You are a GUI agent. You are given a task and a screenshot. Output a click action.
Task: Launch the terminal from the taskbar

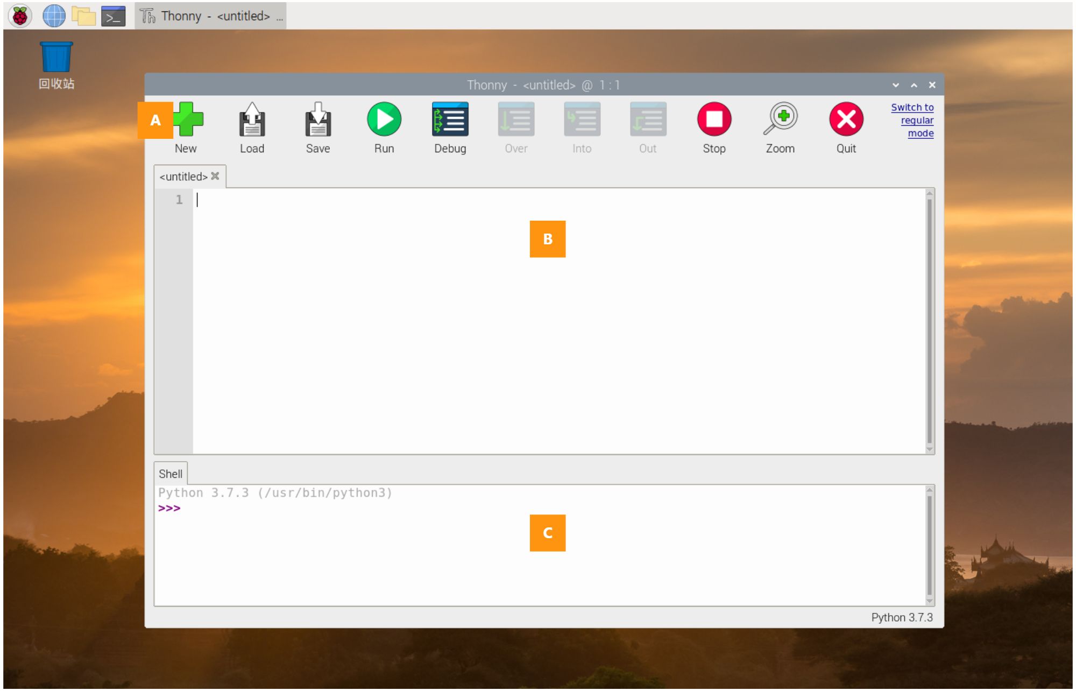[113, 16]
